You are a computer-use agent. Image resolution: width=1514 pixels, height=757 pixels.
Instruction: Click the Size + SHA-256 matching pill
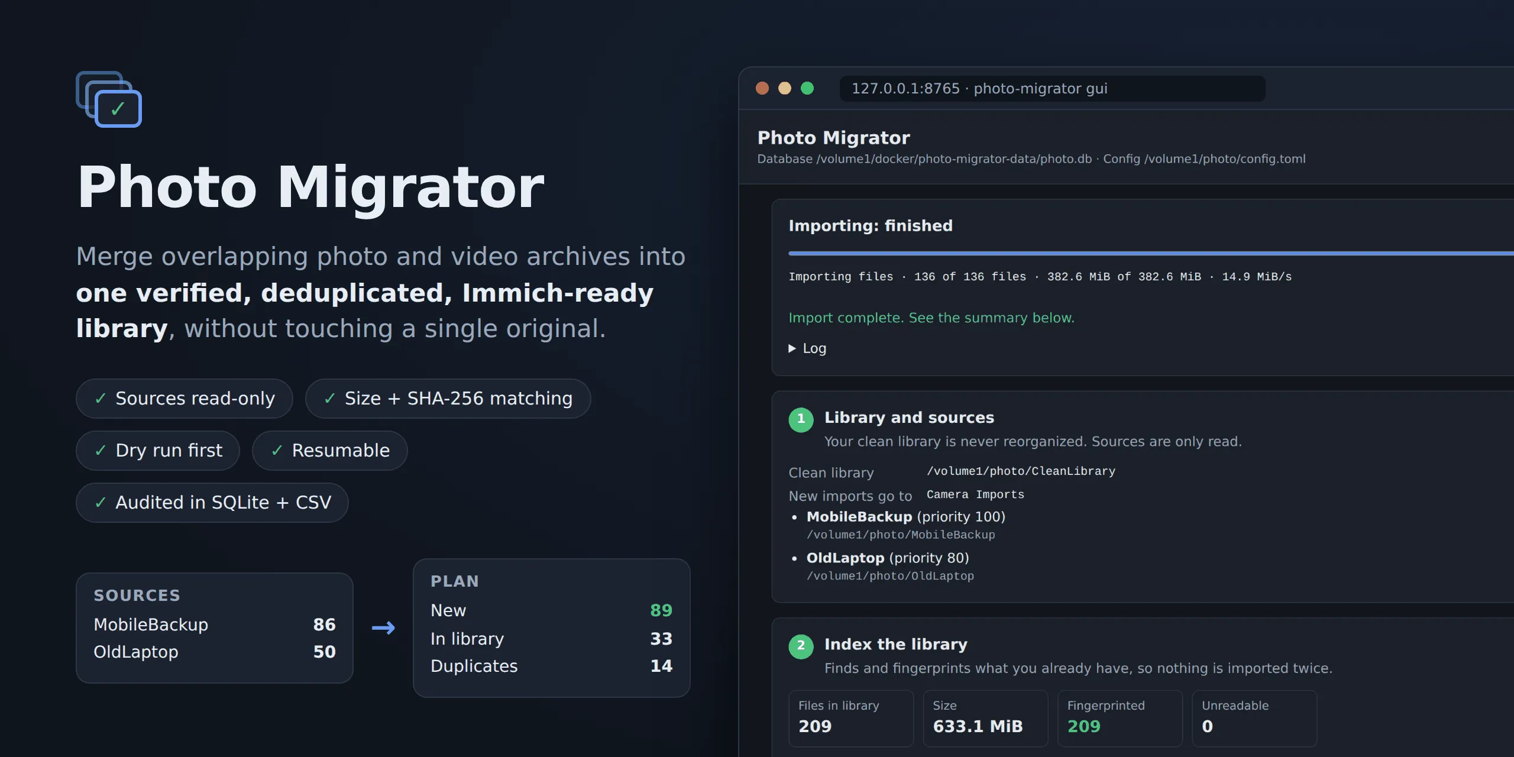click(x=448, y=399)
